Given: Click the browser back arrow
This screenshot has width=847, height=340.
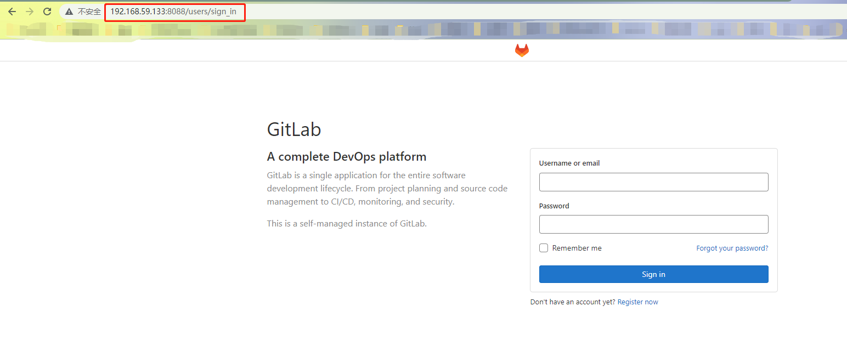Looking at the screenshot, I should click(12, 12).
